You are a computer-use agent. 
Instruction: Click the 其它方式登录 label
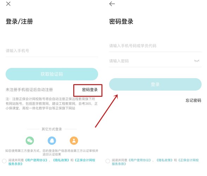click(x=52, y=129)
